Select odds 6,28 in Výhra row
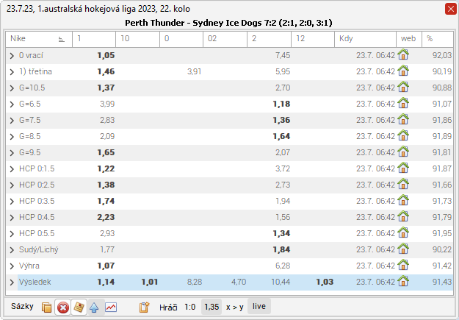This screenshot has width=459, height=320. click(x=283, y=266)
